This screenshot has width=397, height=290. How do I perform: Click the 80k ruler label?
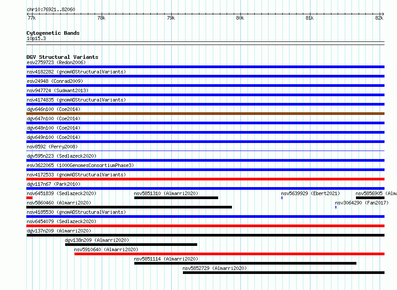pos(240,18)
